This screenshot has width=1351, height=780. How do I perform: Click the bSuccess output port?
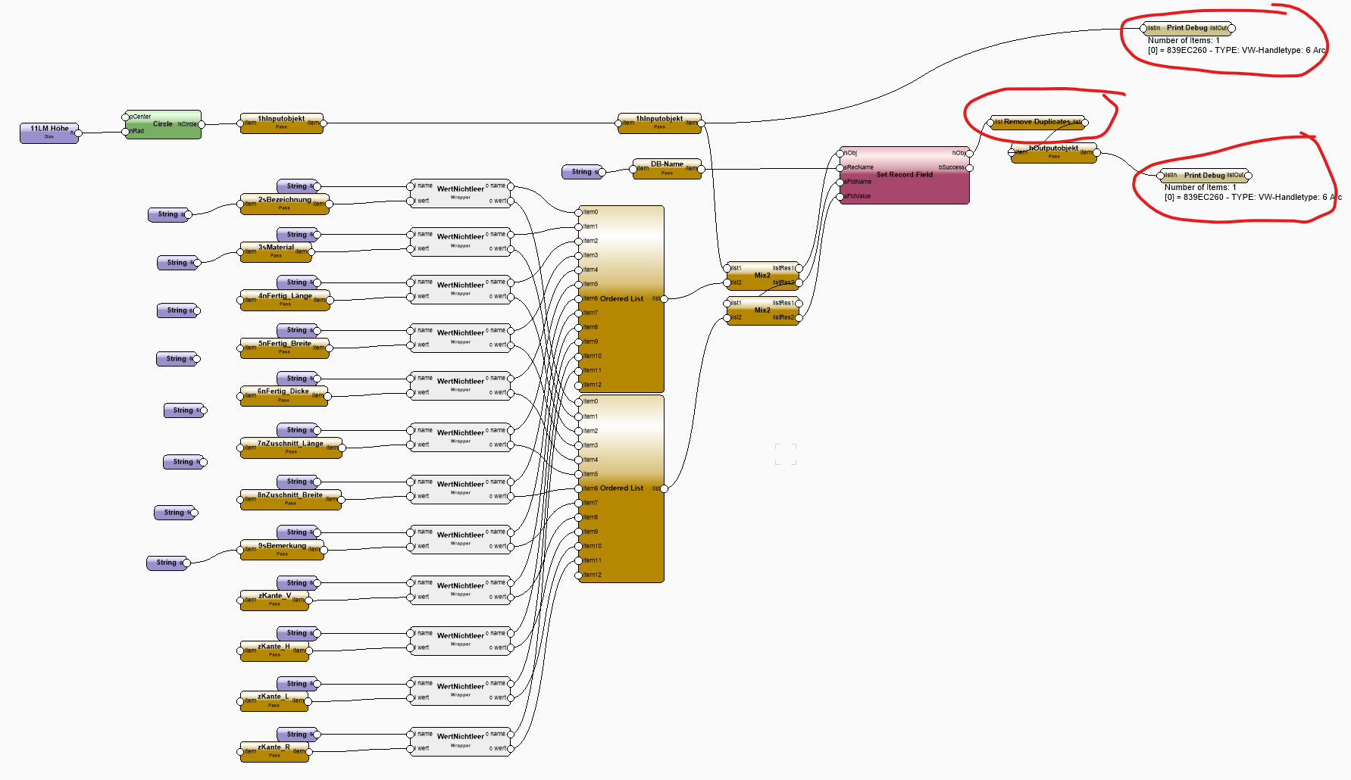point(969,167)
